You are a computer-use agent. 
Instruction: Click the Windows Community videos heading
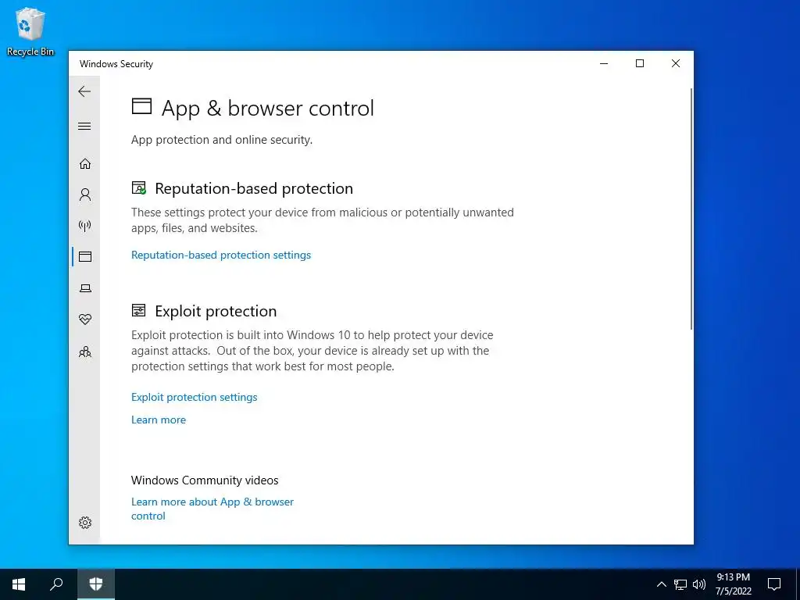205,480
